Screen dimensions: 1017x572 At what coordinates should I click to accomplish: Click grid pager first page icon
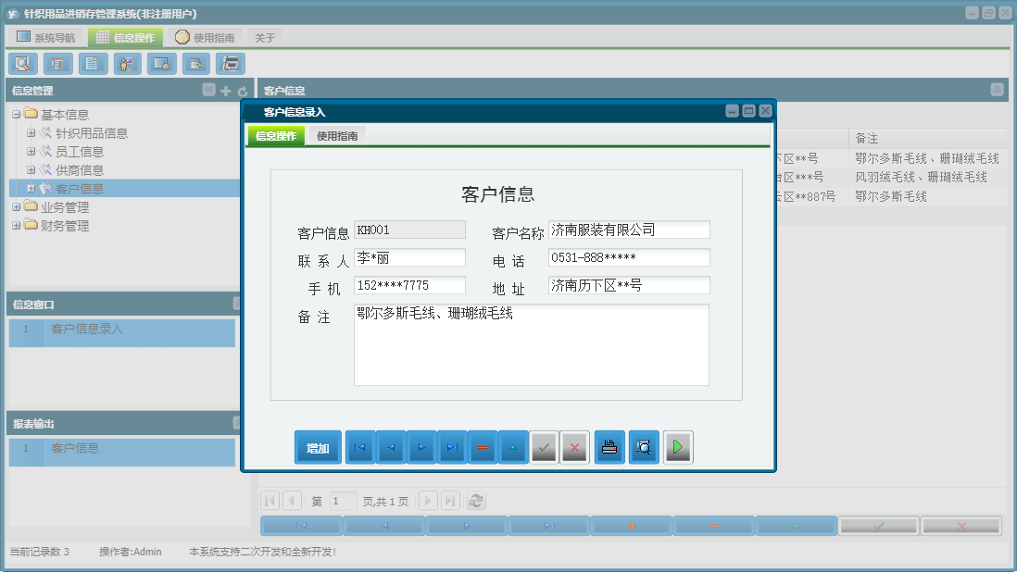coord(270,501)
